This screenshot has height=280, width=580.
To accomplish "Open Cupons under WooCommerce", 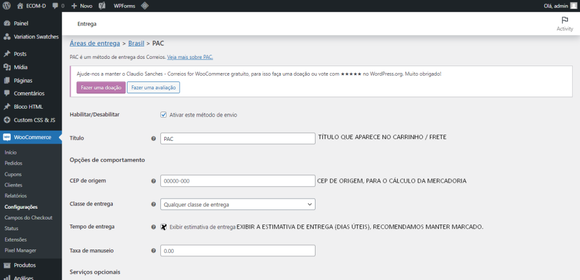I will click(13, 174).
